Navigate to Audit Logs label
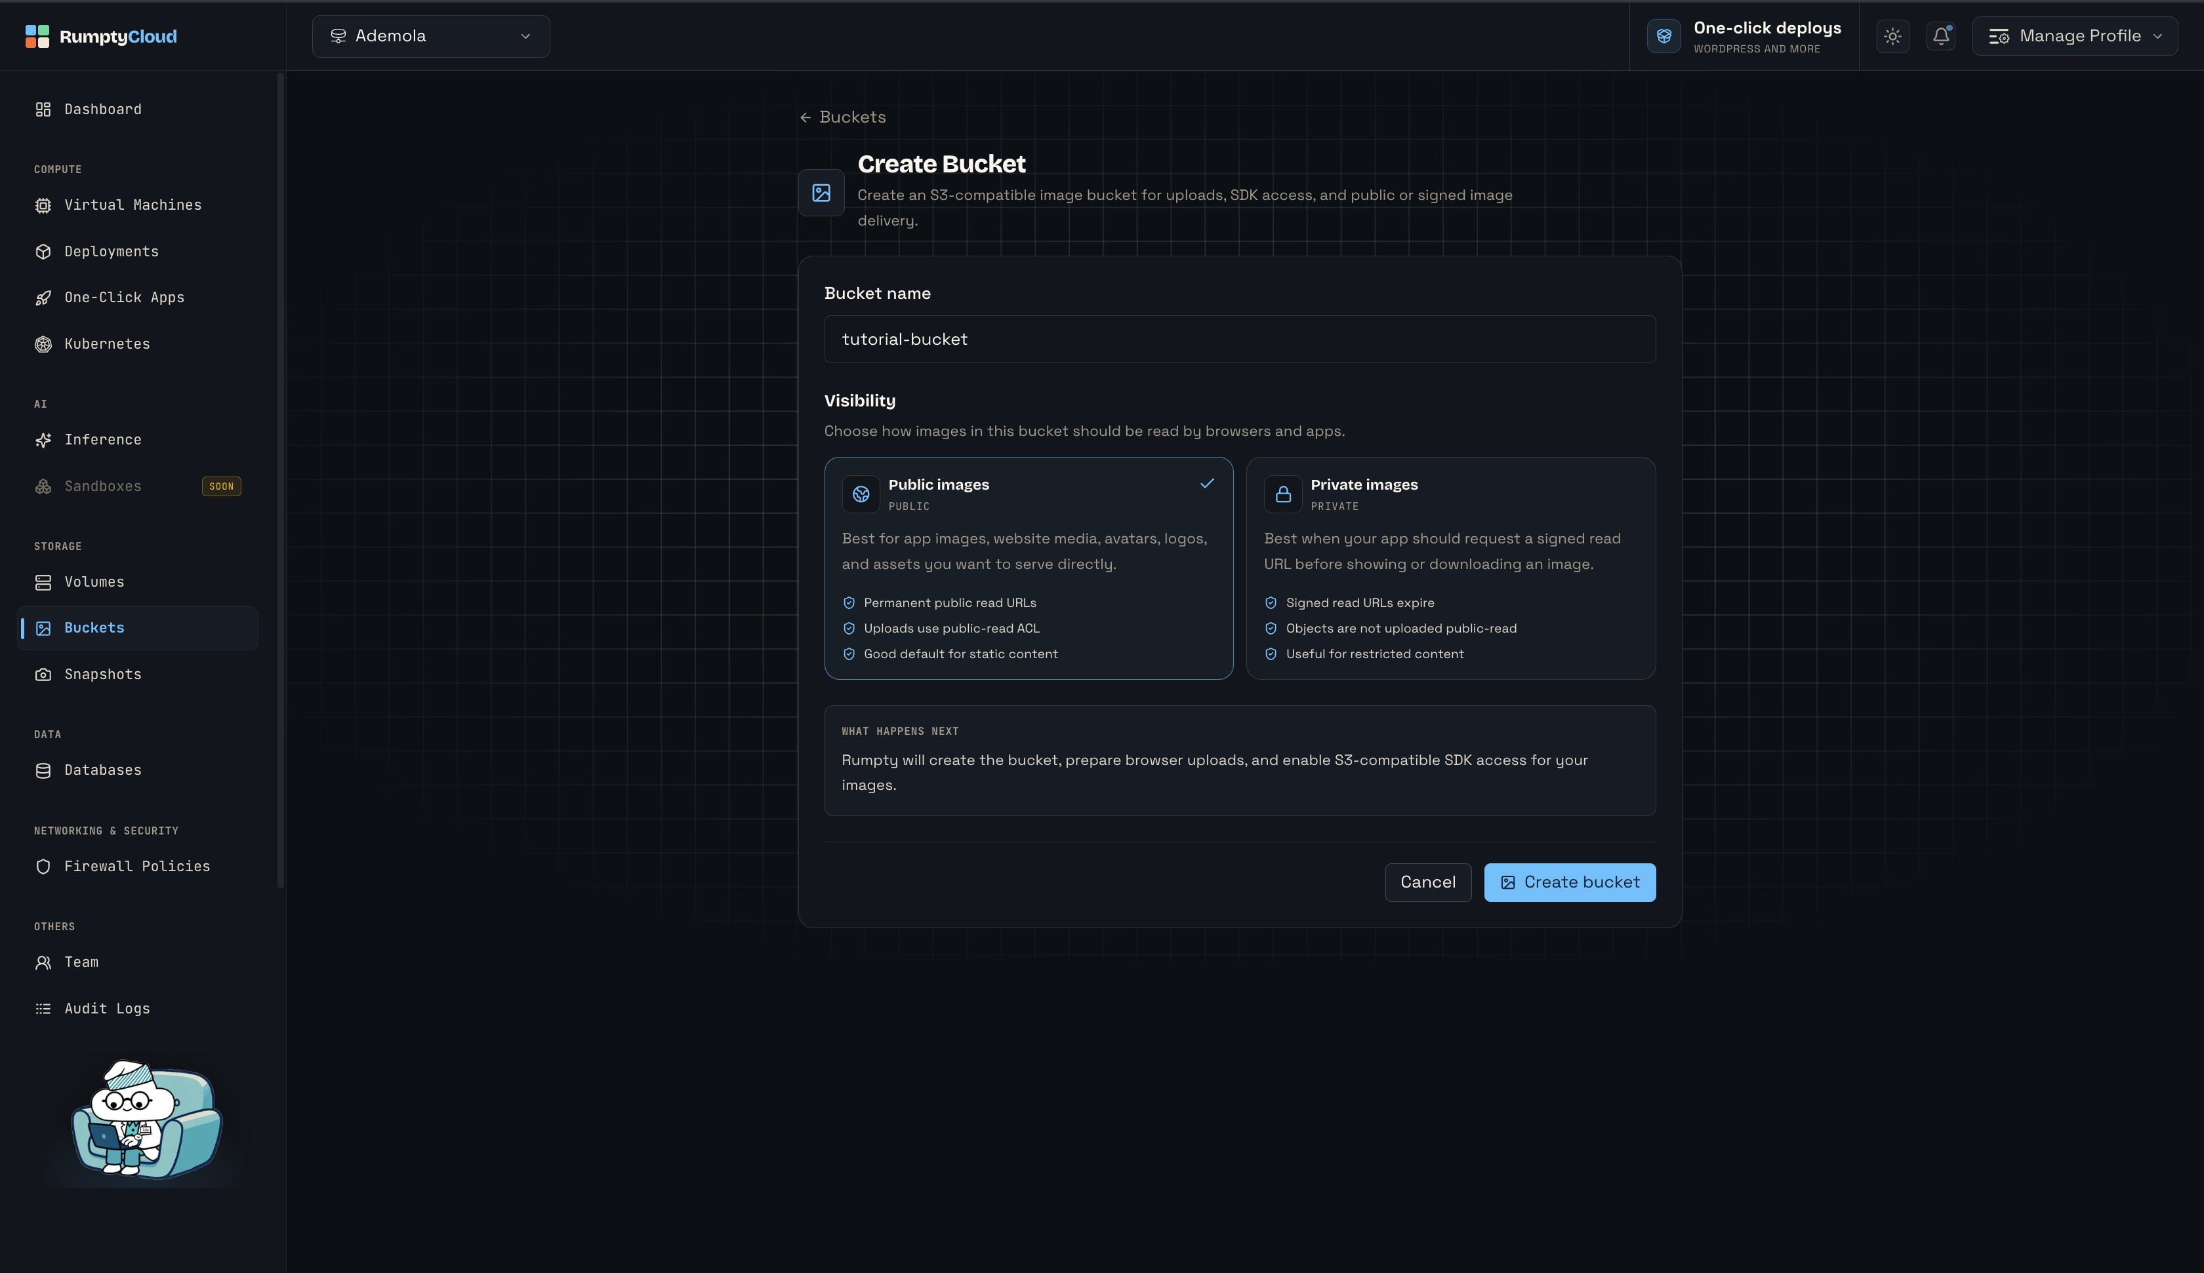Viewport: 2204px width, 1273px height. click(x=107, y=1009)
